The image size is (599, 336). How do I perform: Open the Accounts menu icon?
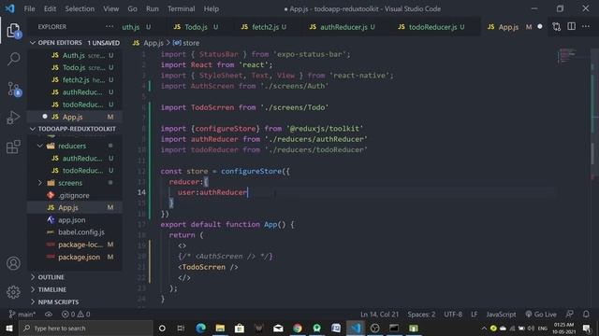click(13, 263)
